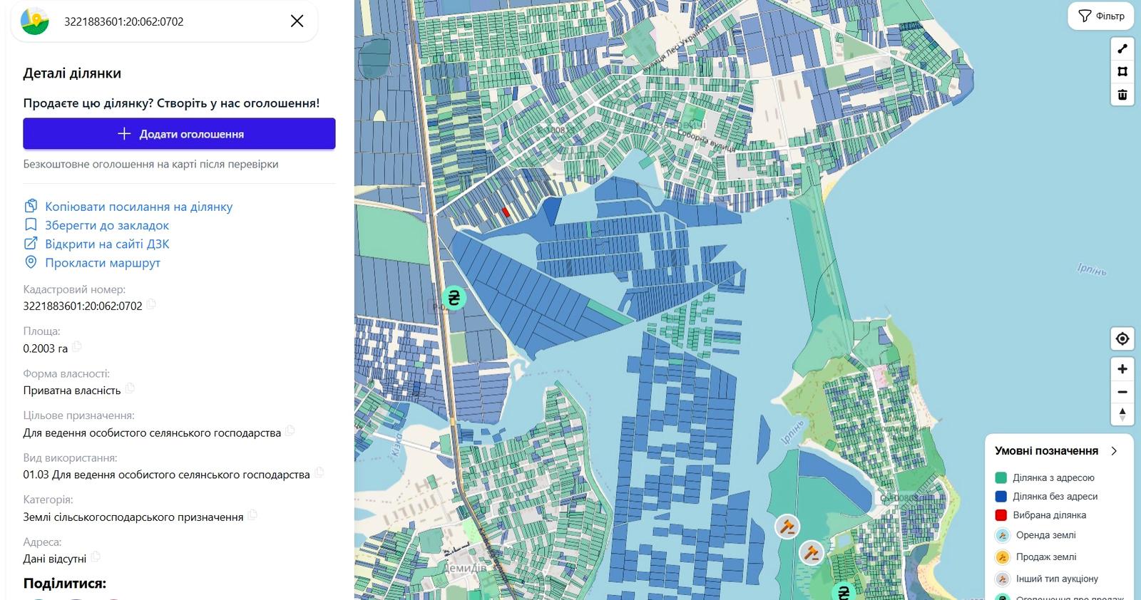Locate my position on map
This screenshot has width=1141, height=600.
(x=1122, y=338)
